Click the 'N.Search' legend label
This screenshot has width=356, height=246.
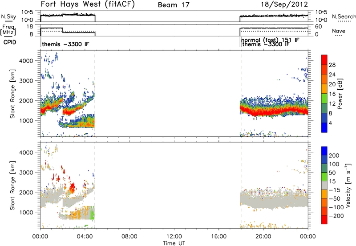pyautogui.click(x=344, y=16)
